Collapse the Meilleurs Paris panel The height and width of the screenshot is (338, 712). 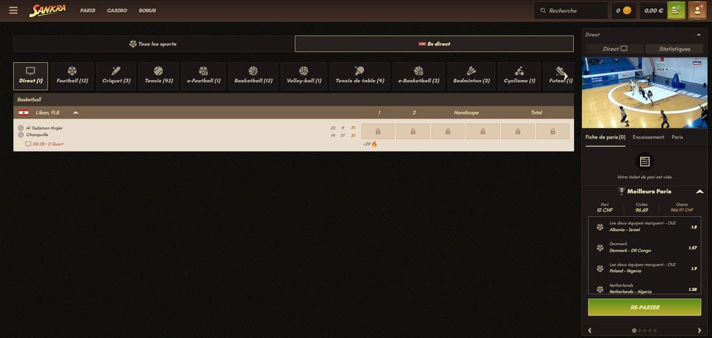click(700, 191)
